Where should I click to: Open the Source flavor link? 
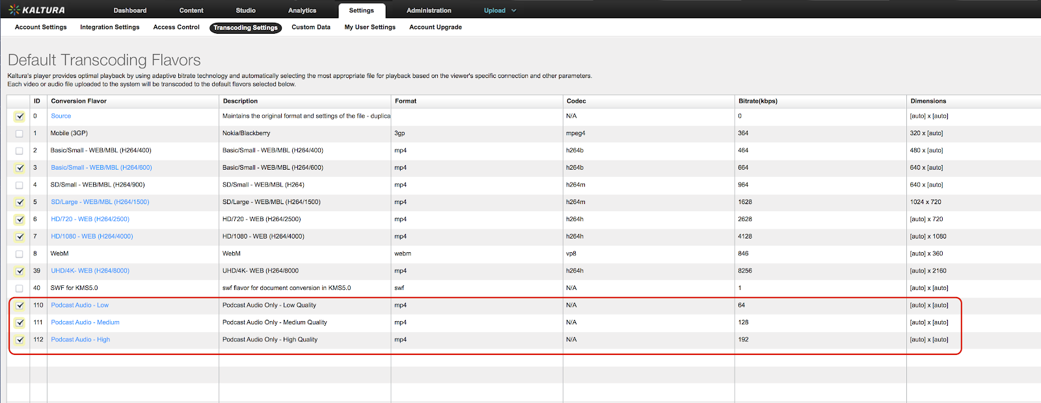[x=61, y=116]
